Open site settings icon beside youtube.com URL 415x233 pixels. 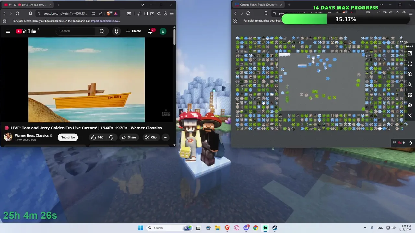(x=39, y=13)
